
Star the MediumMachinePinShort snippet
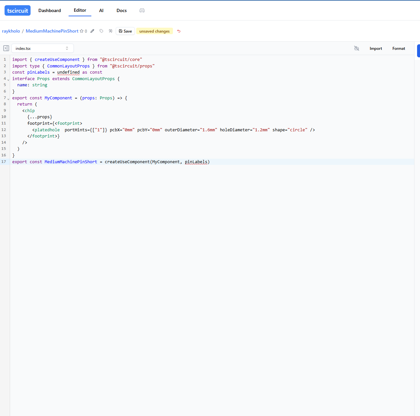click(x=82, y=31)
